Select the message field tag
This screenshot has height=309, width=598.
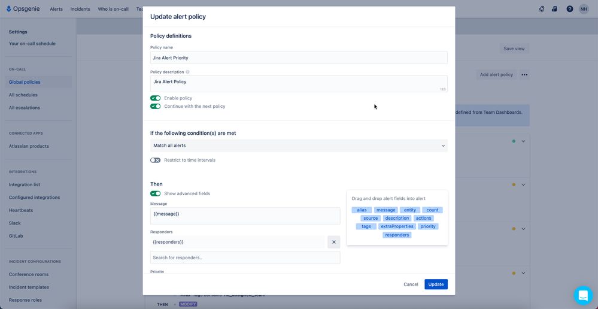click(386, 210)
